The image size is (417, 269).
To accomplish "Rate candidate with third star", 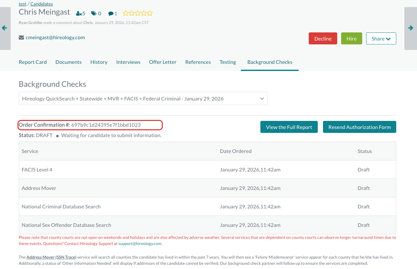I will point(137,13).
